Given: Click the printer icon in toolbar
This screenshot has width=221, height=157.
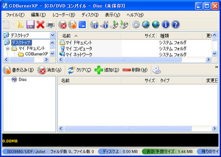Looking at the screenshot, I should tap(51, 25).
